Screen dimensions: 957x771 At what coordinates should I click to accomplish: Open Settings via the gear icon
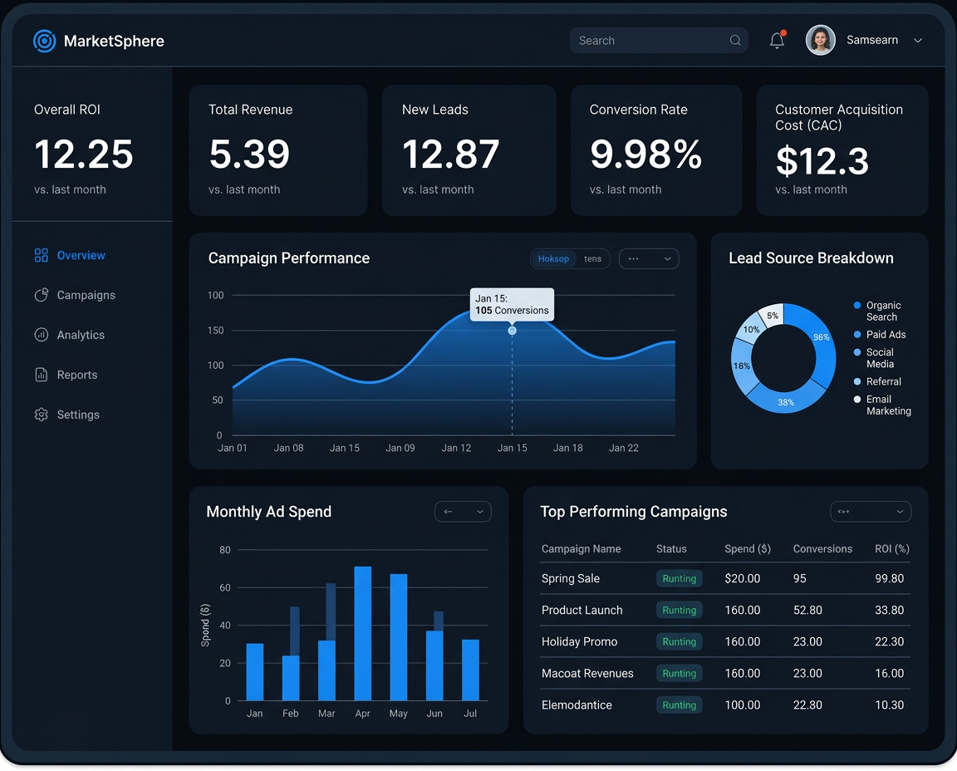pos(40,415)
